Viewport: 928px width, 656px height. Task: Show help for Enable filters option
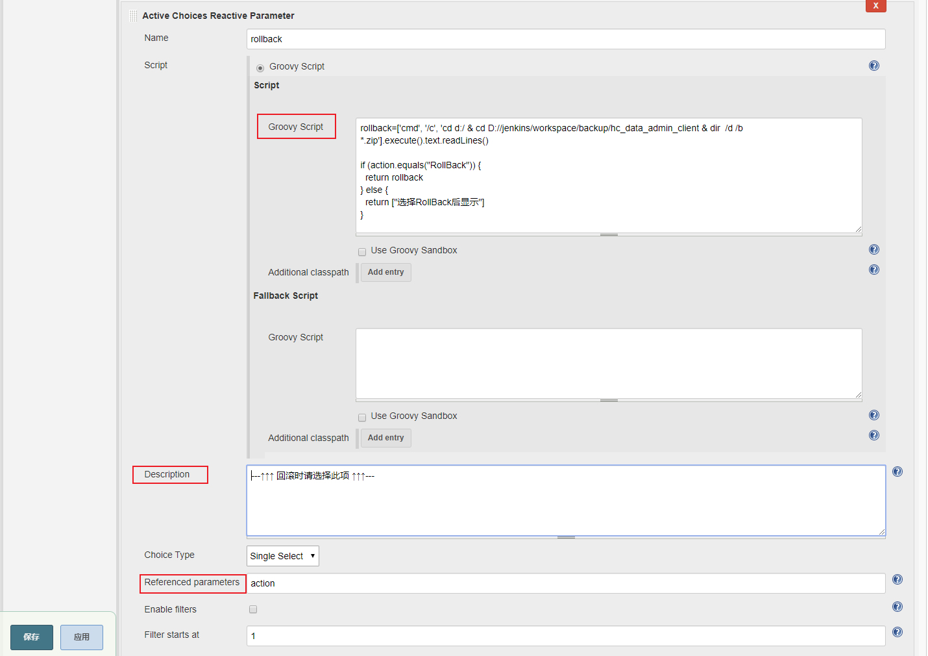click(897, 607)
